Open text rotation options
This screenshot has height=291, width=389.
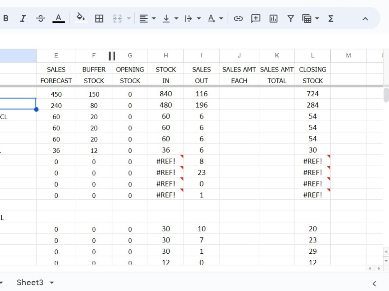pyautogui.click(x=211, y=19)
